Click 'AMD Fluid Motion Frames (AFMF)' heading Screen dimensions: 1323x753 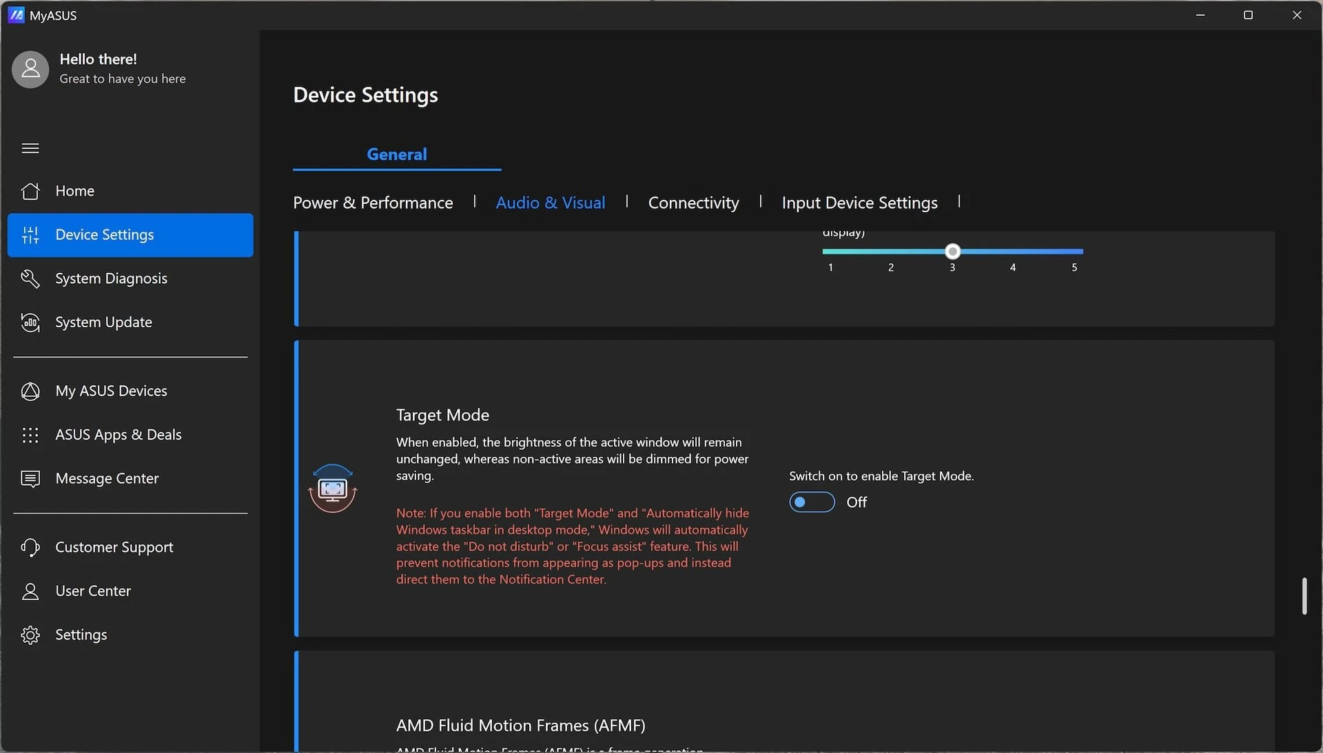(x=520, y=725)
